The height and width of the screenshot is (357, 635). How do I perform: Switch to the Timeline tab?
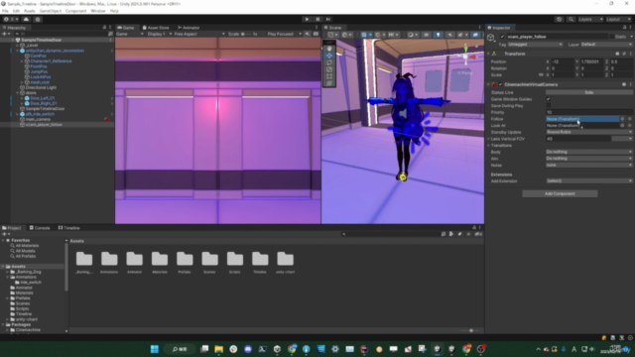69,228
